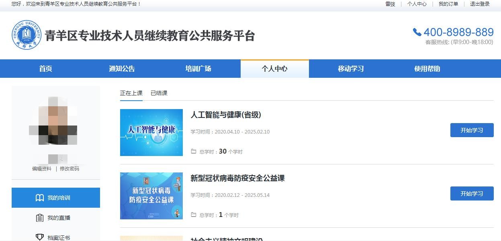Click the book icon for 我的培训
The height and width of the screenshot is (241, 501).
40,198
